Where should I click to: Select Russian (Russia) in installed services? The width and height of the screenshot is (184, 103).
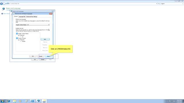pyautogui.click(x=22, y=38)
